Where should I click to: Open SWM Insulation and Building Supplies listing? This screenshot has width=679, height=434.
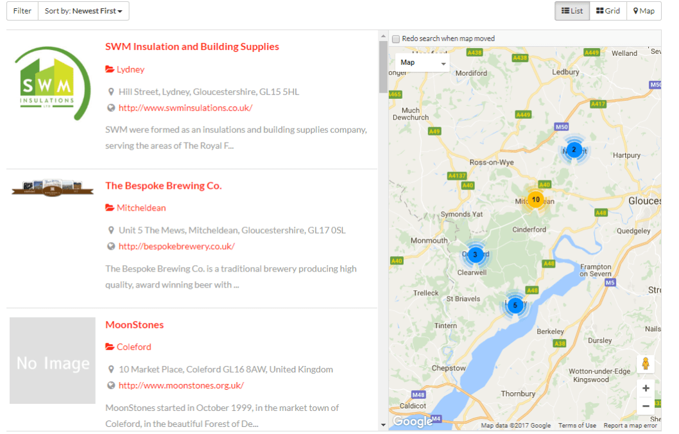[x=192, y=46]
